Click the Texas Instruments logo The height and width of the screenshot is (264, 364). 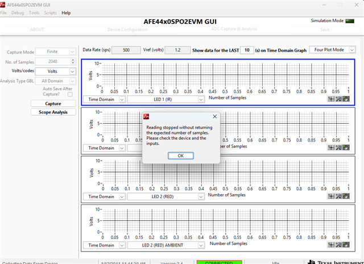(336, 262)
